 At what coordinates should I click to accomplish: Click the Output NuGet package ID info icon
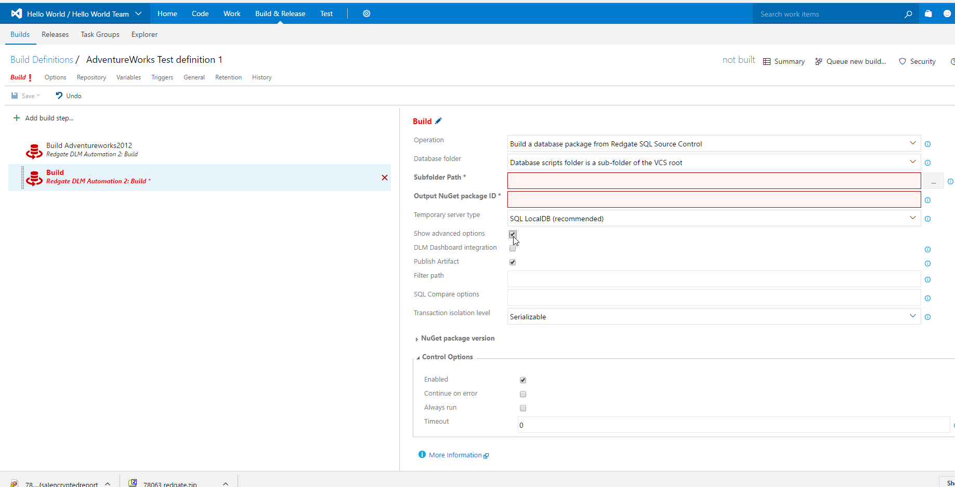point(927,200)
